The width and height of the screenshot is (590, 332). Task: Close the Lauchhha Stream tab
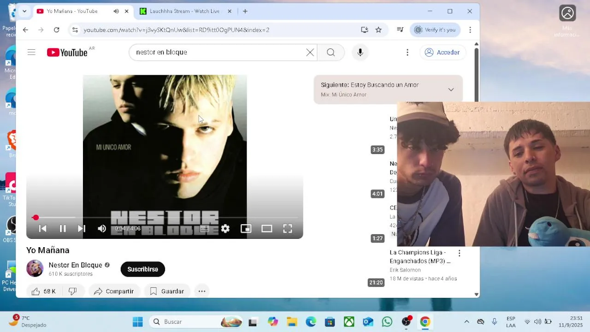pyautogui.click(x=230, y=11)
